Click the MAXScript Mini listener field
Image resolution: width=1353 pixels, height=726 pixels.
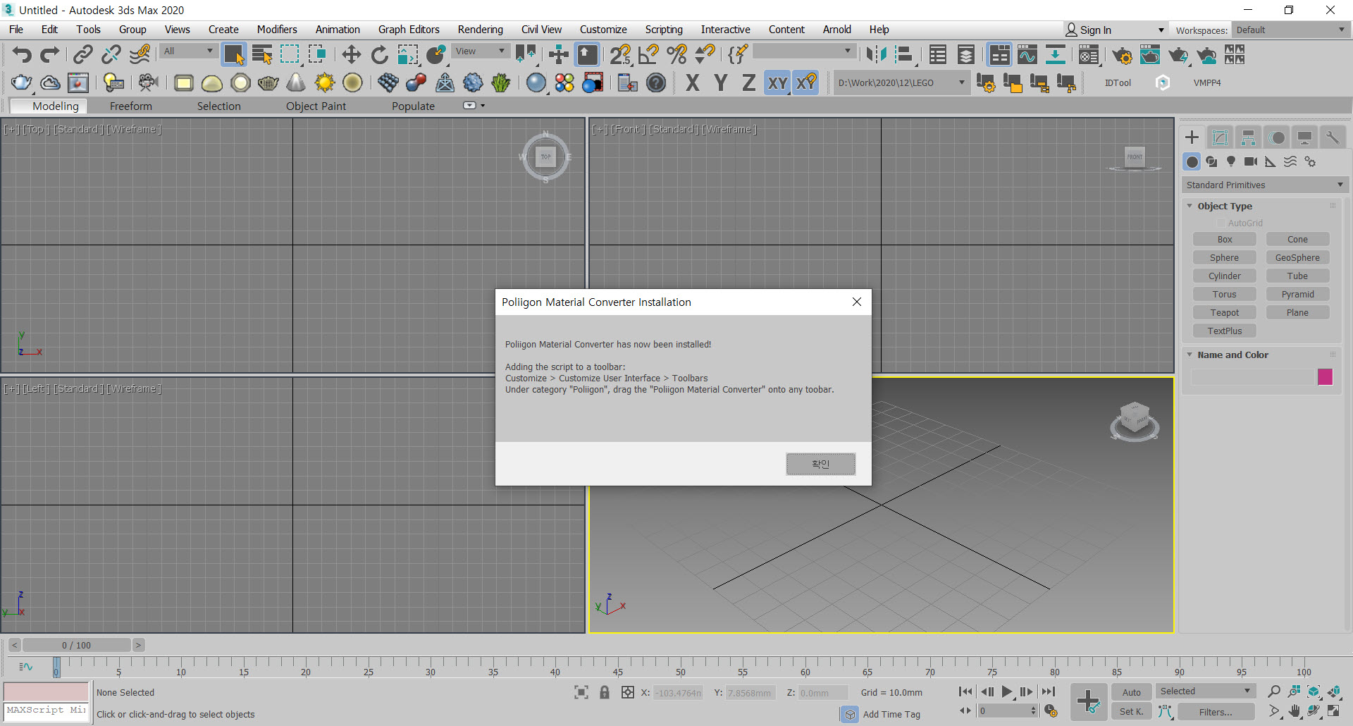46,710
